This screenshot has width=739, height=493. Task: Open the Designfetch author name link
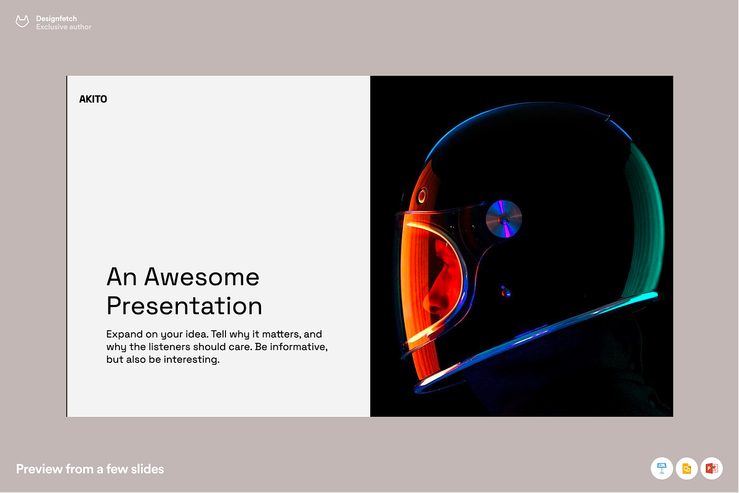pos(57,19)
